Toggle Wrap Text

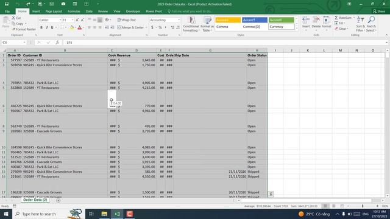[127, 20]
